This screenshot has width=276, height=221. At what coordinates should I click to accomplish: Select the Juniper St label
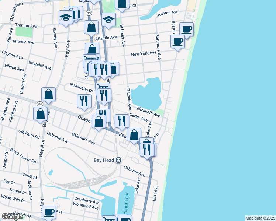tap(6, 159)
